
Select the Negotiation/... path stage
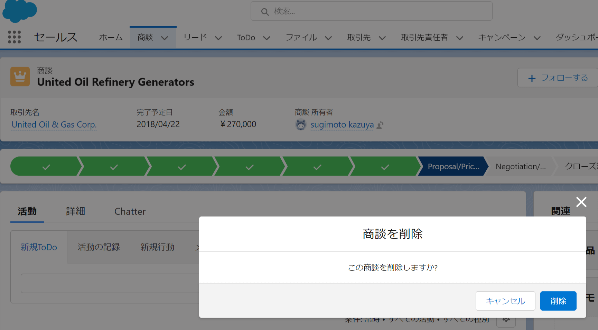[521, 167]
